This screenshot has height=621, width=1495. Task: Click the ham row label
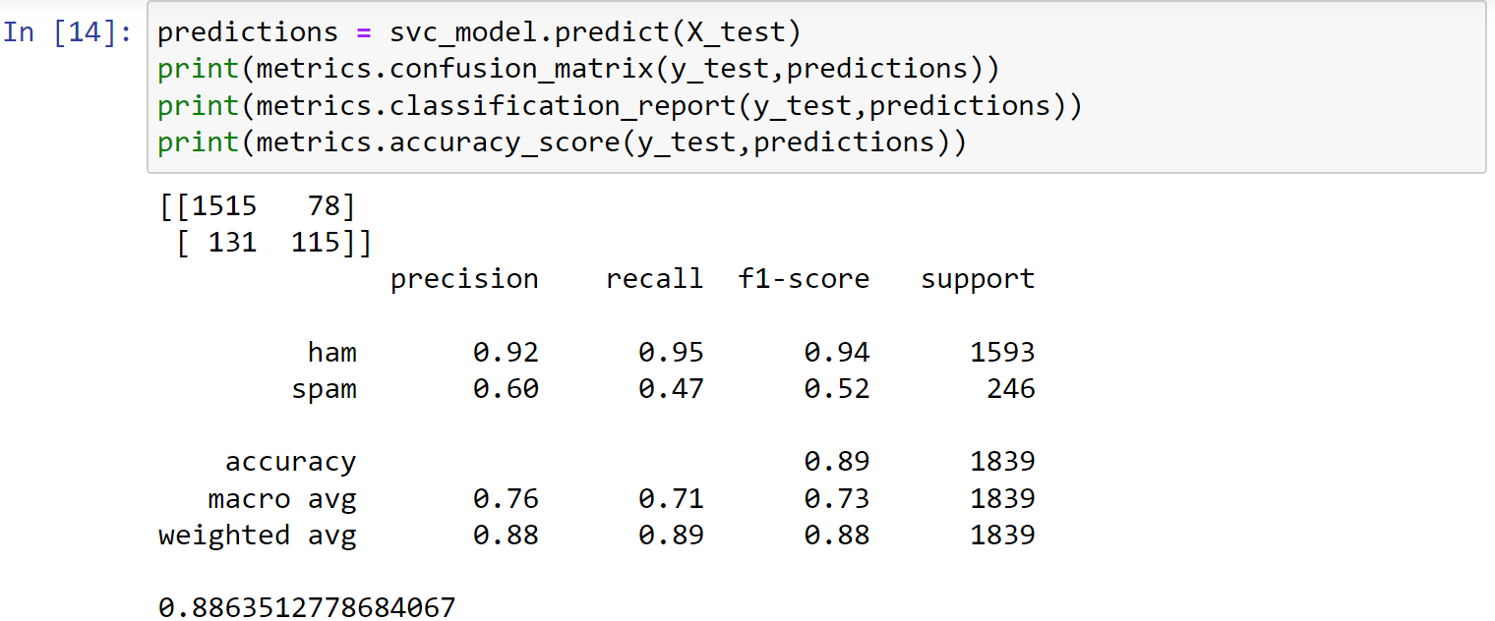pyautogui.click(x=332, y=353)
